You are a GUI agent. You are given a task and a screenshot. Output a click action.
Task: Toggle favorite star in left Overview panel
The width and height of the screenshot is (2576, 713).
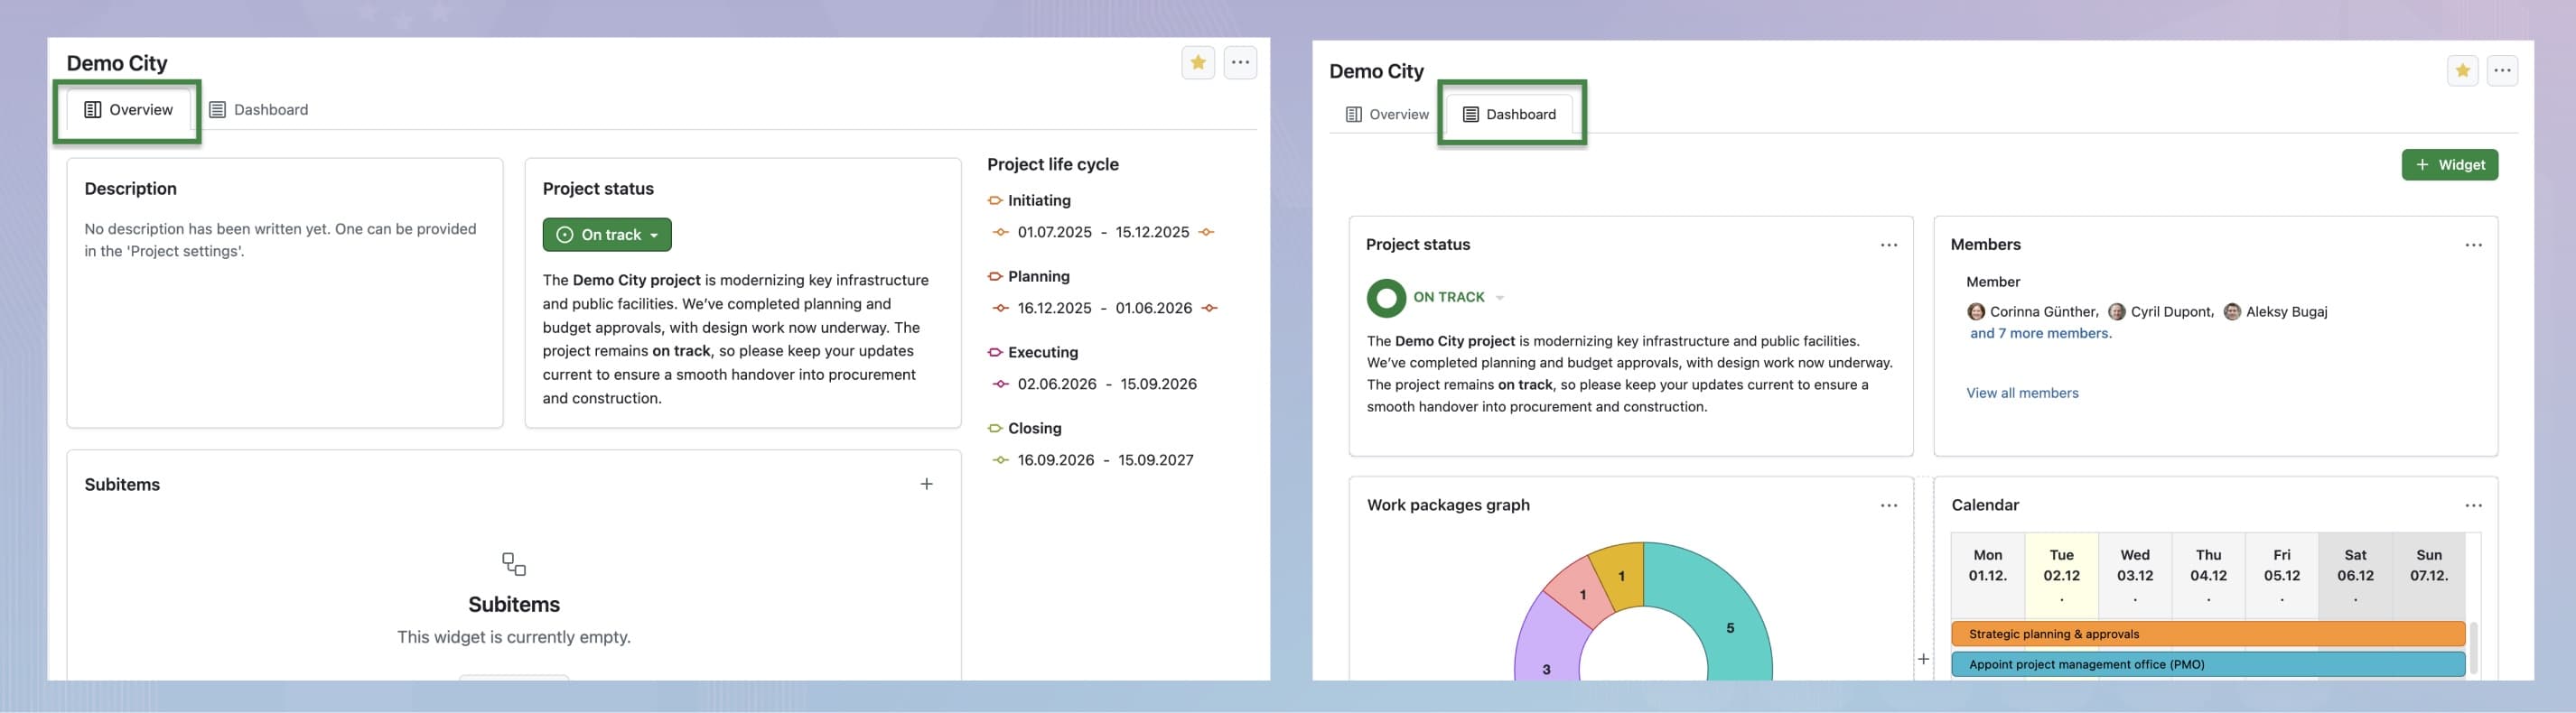1197,63
